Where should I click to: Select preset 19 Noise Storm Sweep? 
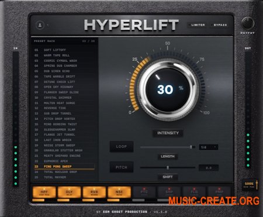point(64,145)
